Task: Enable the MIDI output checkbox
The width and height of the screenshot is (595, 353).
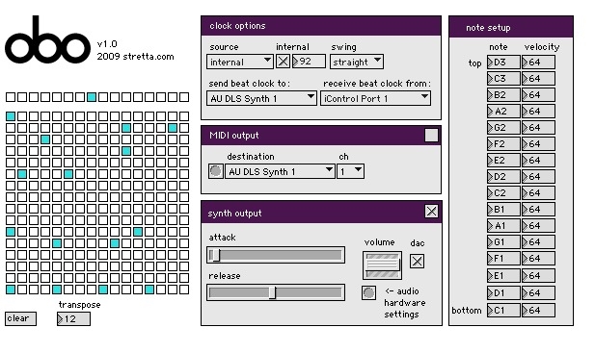Action: (431, 136)
